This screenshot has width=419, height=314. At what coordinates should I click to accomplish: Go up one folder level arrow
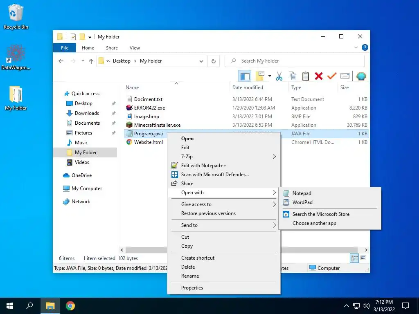click(x=91, y=61)
